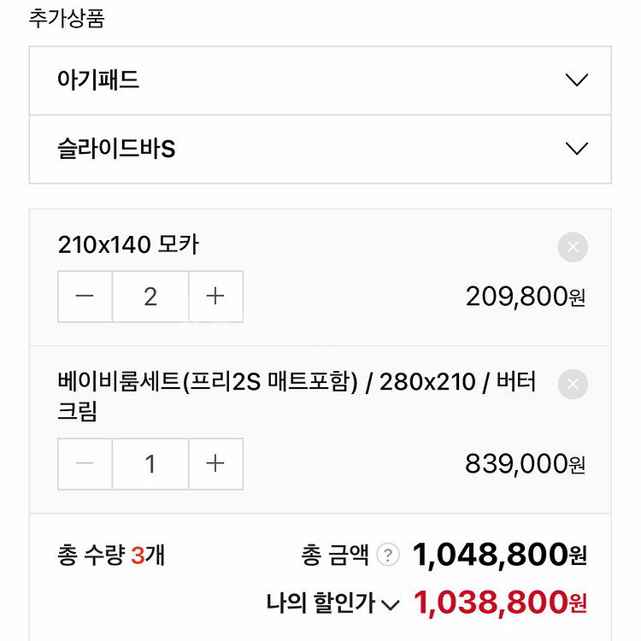Delete the 베이비룸세트 버터크림 item
The width and height of the screenshot is (641, 641).
tap(573, 384)
